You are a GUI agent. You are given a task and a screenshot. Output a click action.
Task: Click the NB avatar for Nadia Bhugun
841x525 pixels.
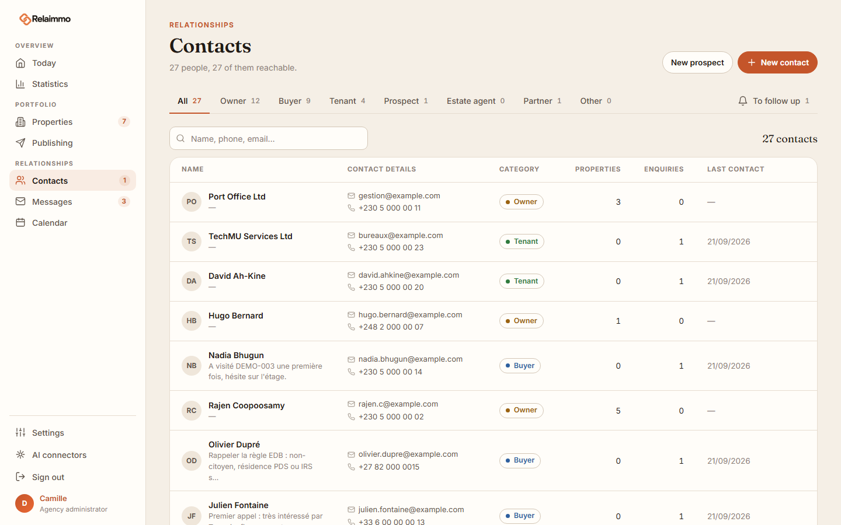(192, 366)
